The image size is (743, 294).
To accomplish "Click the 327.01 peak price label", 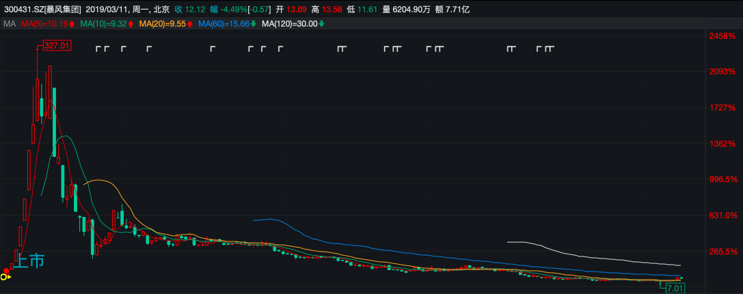I will [57, 46].
